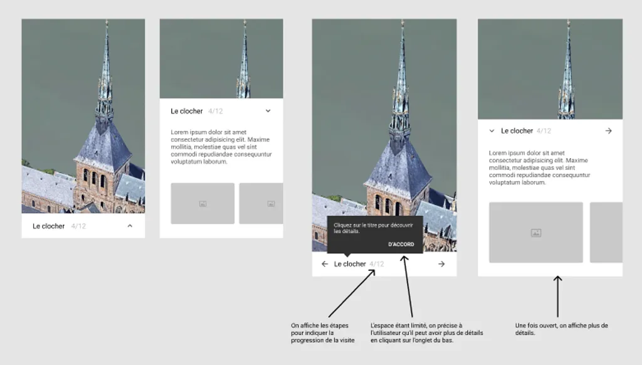The height and width of the screenshot is (365, 642).
Task: Collapse the expanded Le clocher panel
Action: [268, 110]
